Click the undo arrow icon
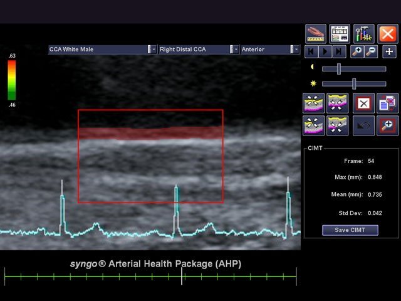The height and width of the screenshot is (301, 401). pos(363,125)
